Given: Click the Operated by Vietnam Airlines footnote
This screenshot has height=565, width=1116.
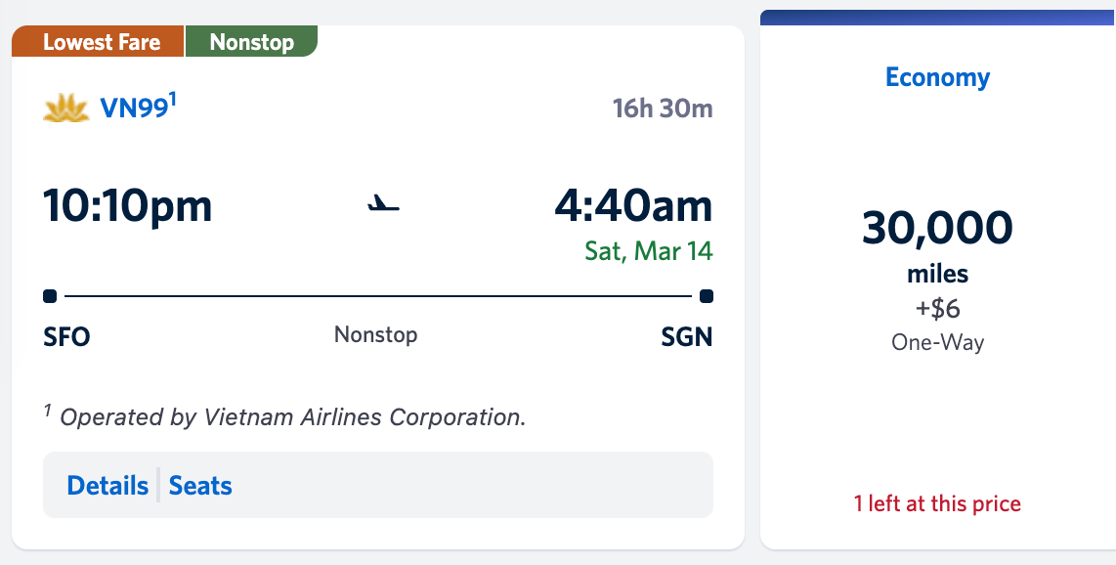Looking at the screenshot, I should [283, 414].
